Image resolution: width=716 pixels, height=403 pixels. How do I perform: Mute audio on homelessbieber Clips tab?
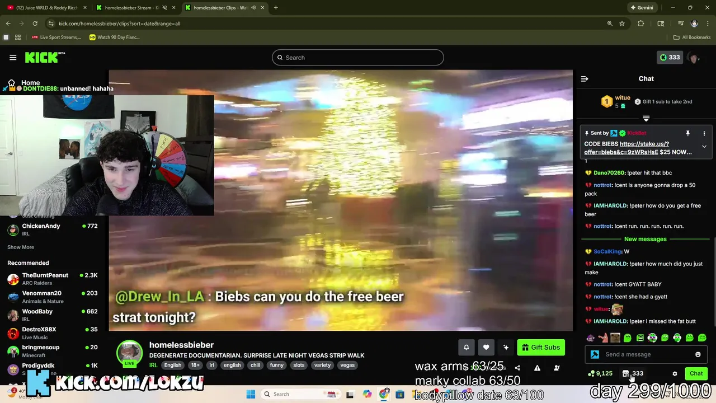253,8
